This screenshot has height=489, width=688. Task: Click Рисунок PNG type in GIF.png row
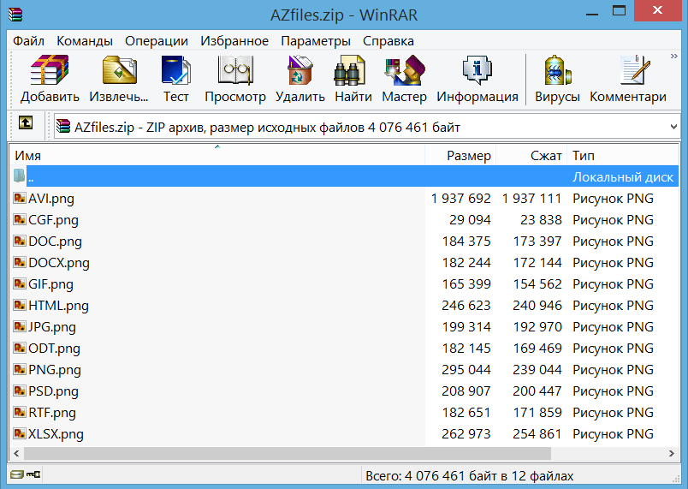613,284
